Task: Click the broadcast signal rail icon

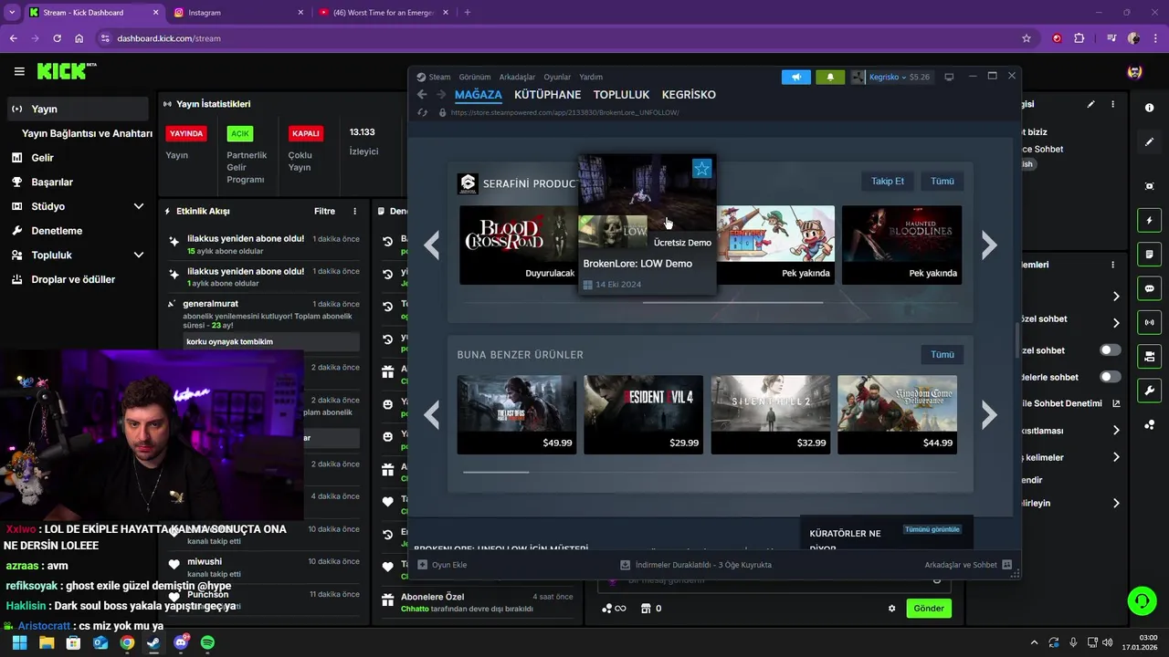Action: [1149, 322]
